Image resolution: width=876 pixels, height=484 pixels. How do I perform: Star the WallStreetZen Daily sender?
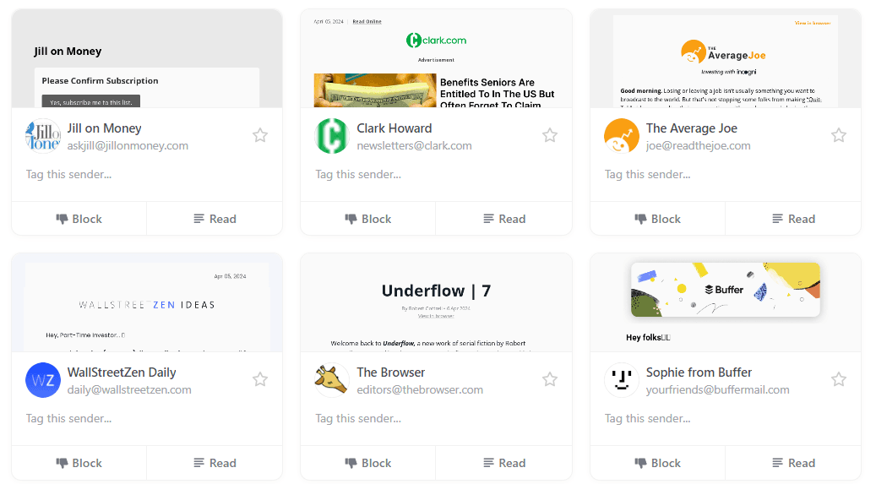(x=260, y=379)
